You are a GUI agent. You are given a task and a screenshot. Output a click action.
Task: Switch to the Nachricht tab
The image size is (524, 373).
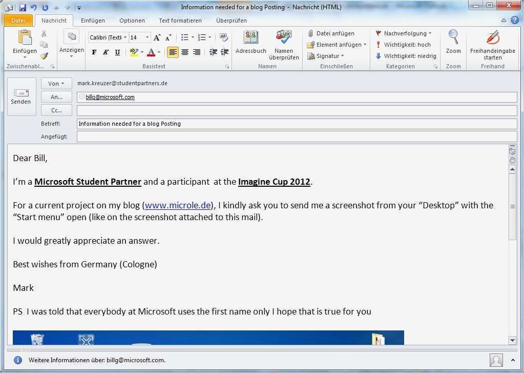(54, 21)
